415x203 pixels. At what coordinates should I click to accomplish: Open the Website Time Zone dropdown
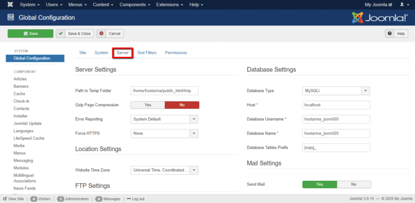(x=165, y=170)
